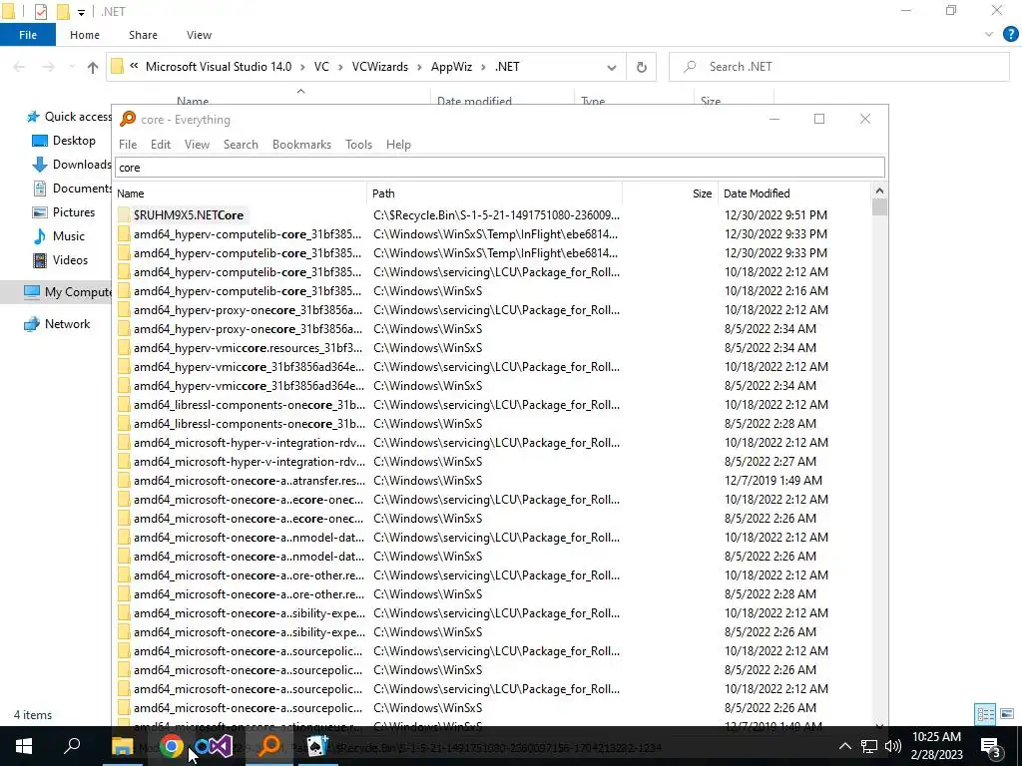Click Forward arrow in File Explorer
Screen dimensions: 1022x766
[x=48, y=67]
